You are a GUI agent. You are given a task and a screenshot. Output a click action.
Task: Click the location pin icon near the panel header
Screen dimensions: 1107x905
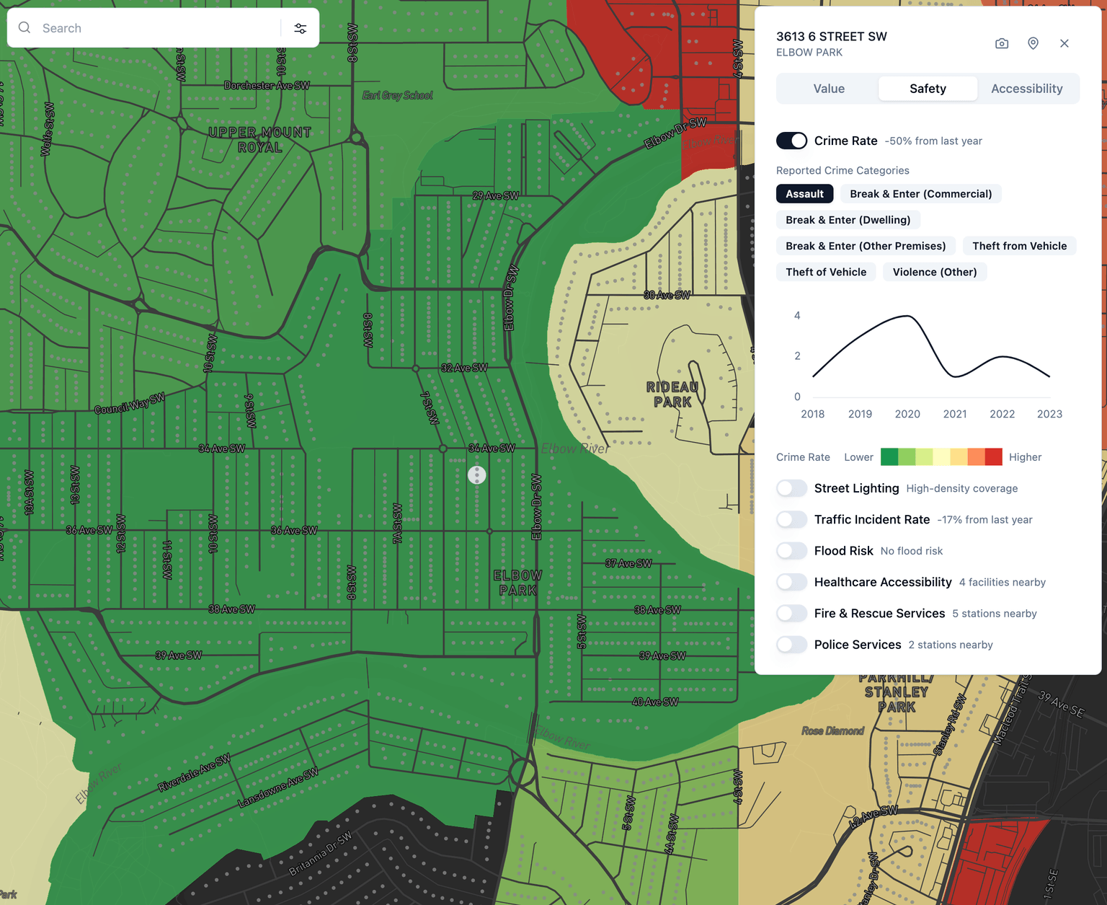[x=1033, y=43]
